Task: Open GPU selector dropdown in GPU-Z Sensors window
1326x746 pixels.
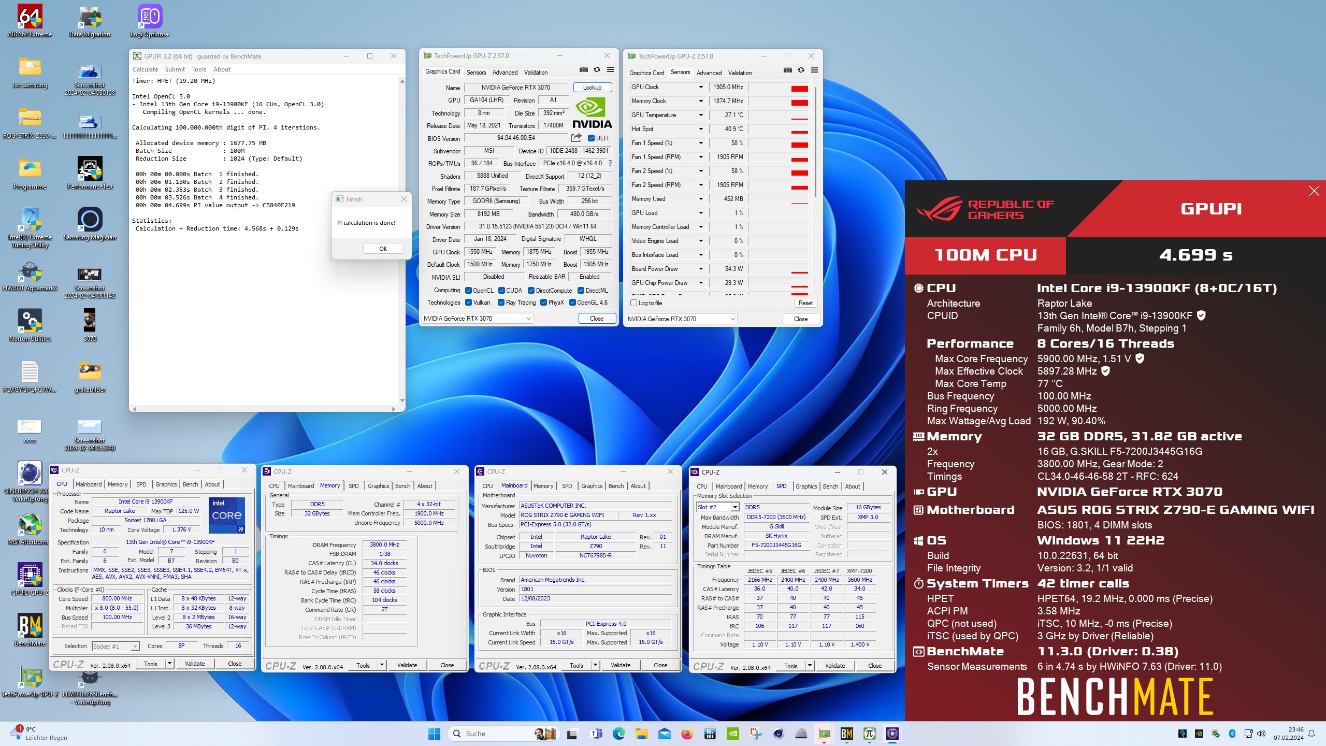Action: [682, 319]
